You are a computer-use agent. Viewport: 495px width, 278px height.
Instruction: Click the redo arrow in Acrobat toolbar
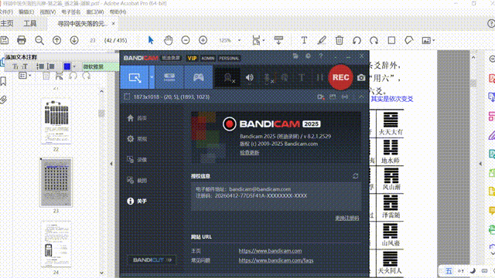tap(374, 40)
